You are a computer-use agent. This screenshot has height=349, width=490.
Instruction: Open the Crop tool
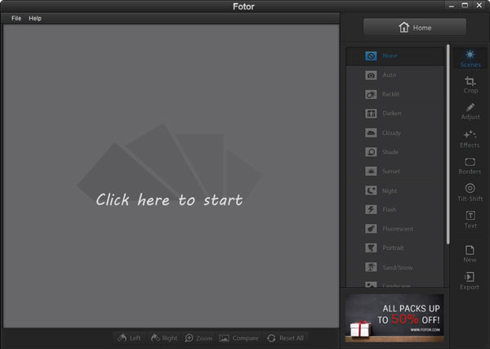coord(470,85)
